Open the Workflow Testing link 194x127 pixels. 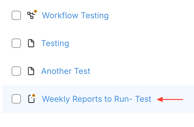[75, 15]
